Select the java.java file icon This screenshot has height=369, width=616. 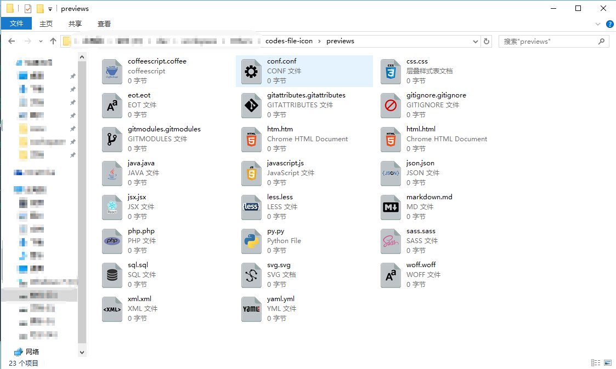click(x=112, y=174)
